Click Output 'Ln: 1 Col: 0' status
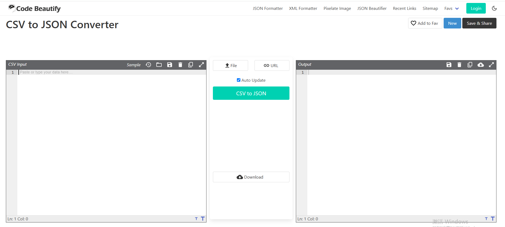Viewport: 505px width, 227px height. pos(308,219)
